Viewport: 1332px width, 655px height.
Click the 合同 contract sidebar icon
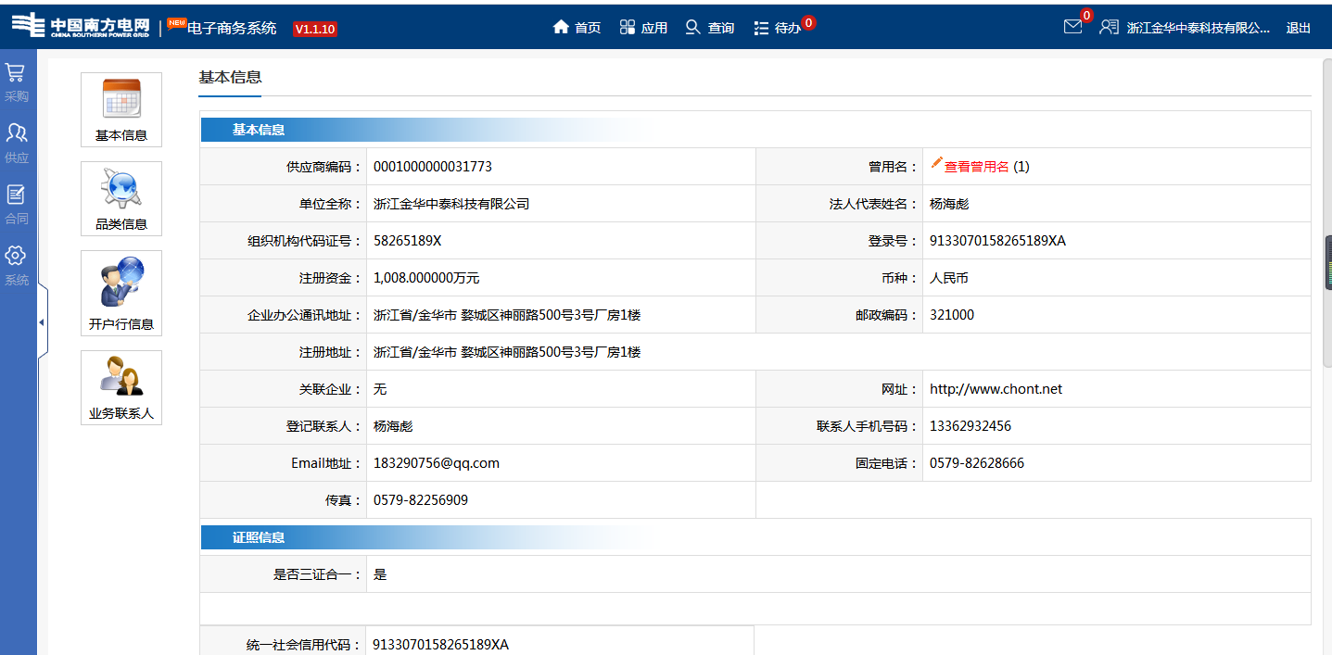point(16,195)
